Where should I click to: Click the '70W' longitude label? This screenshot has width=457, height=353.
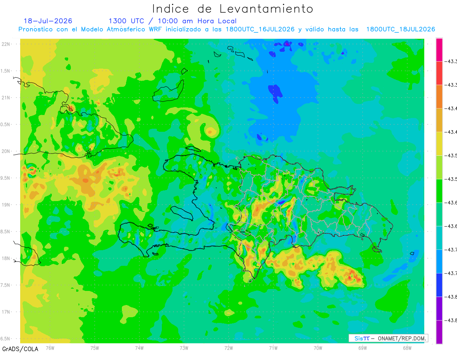[x=318, y=348]
